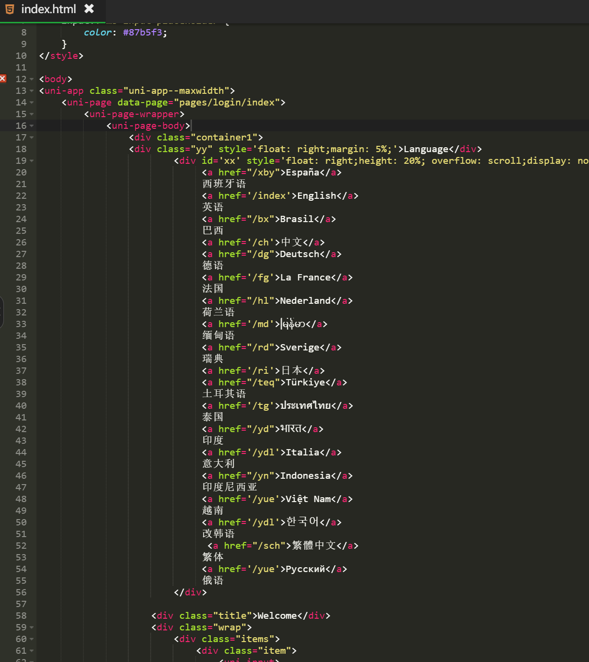Screen dimensions: 589x662
Task: Collapse the div with id xx at line 19
Action: tap(32, 161)
